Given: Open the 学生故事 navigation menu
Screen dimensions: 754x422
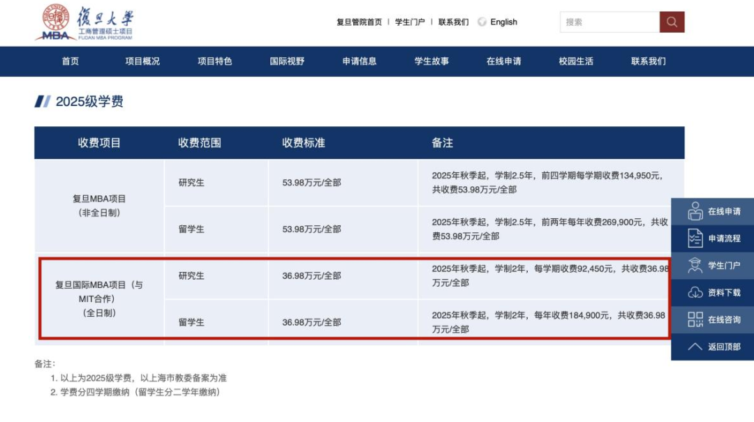Looking at the screenshot, I should (431, 61).
